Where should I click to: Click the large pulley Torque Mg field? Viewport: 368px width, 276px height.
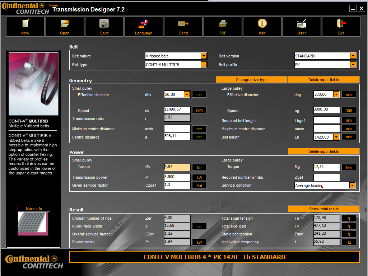[326, 167]
